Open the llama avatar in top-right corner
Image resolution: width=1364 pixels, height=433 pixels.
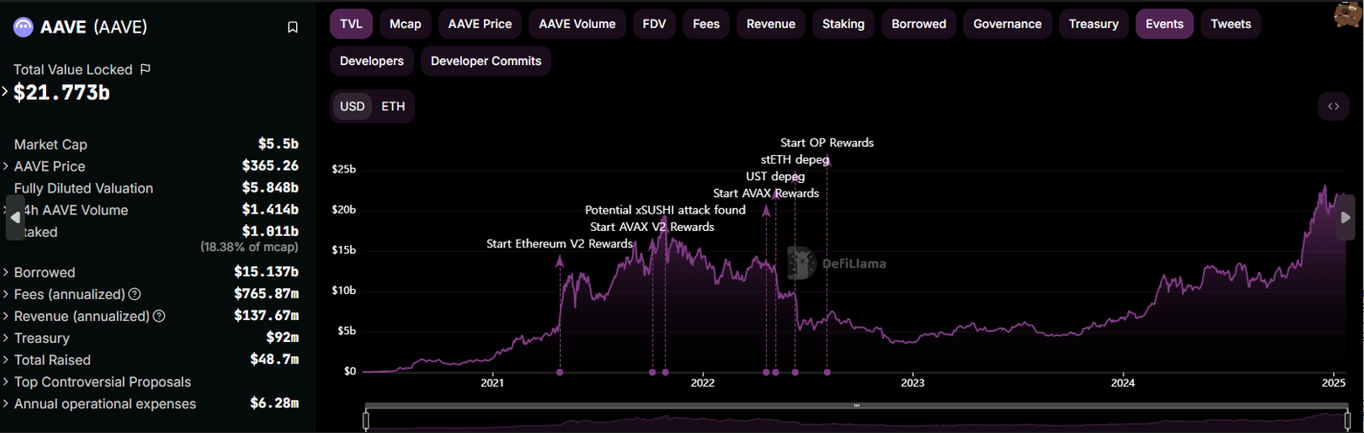pyautogui.click(x=1348, y=13)
